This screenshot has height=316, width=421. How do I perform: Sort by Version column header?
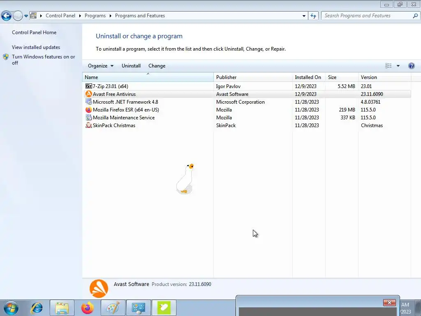coord(384,77)
